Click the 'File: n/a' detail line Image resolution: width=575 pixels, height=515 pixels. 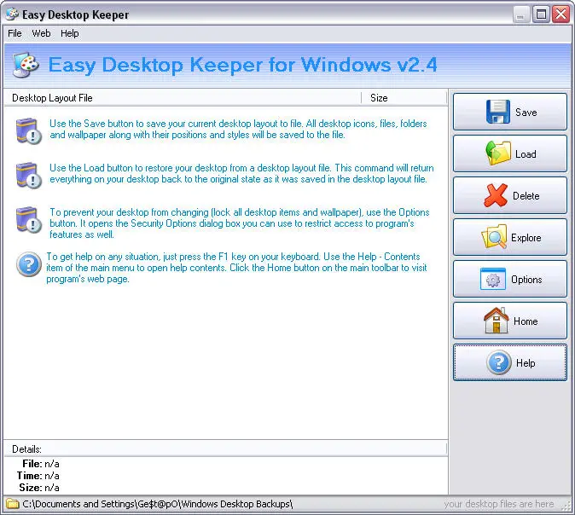[x=41, y=464]
